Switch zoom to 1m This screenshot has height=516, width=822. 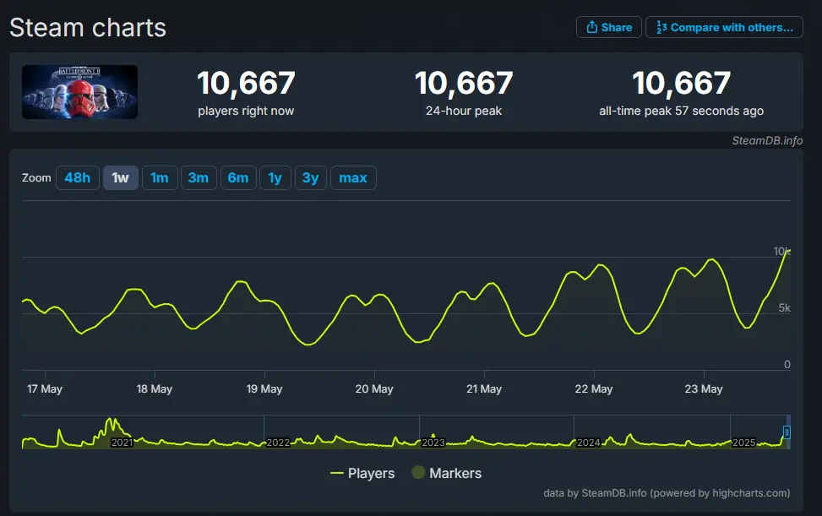(160, 177)
